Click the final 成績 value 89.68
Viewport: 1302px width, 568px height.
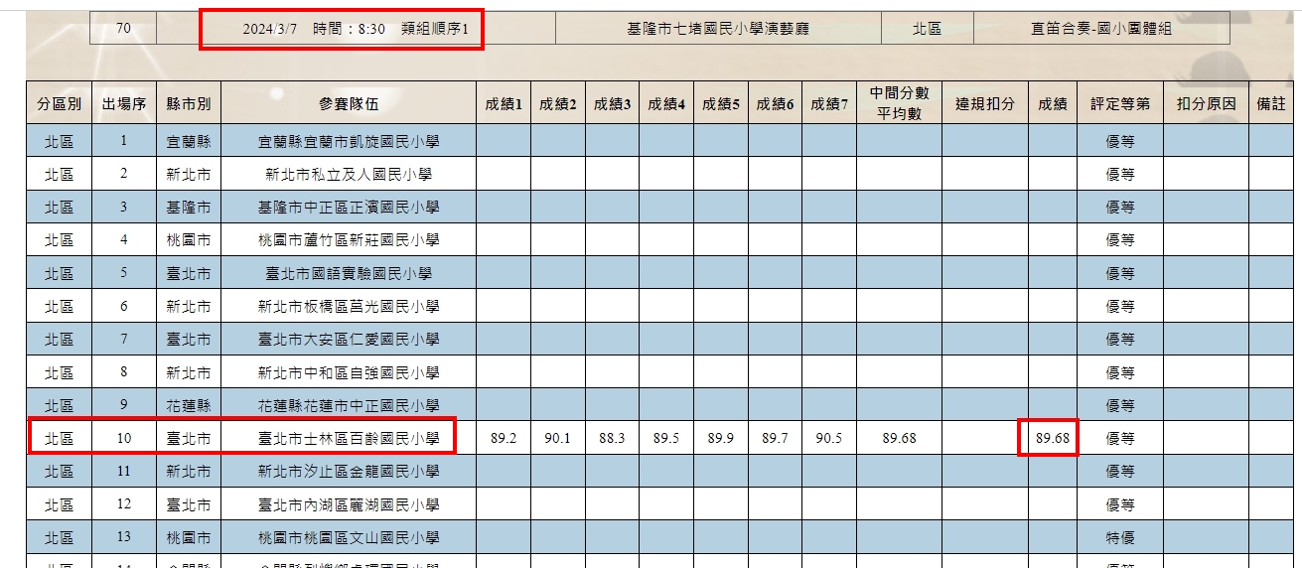[1053, 438]
